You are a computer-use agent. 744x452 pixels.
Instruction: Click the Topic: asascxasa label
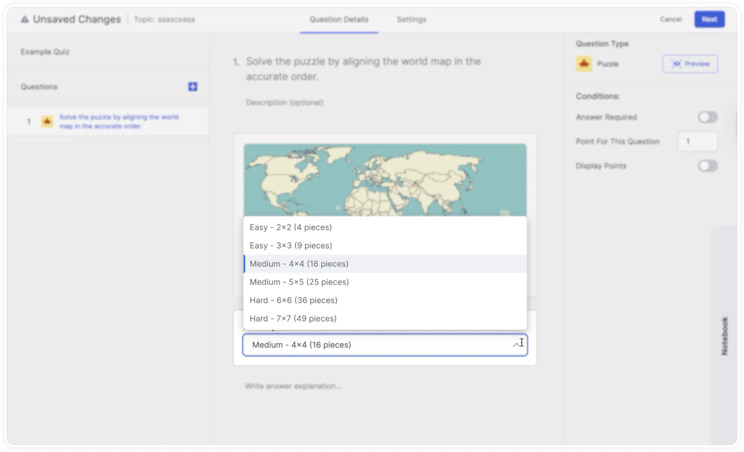pos(164,19)
